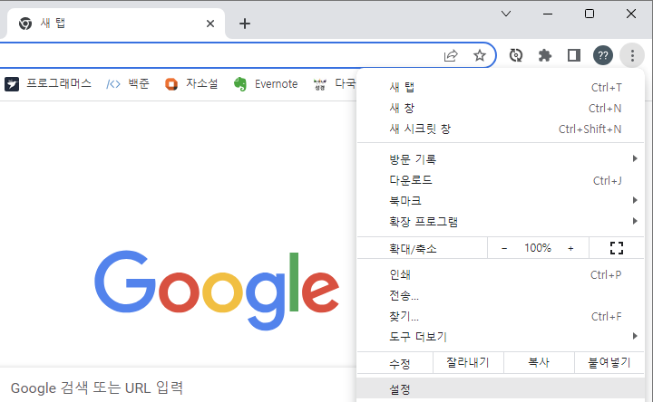Open the tab search chevron
The image size is (653, 402).
coord(506,14)
